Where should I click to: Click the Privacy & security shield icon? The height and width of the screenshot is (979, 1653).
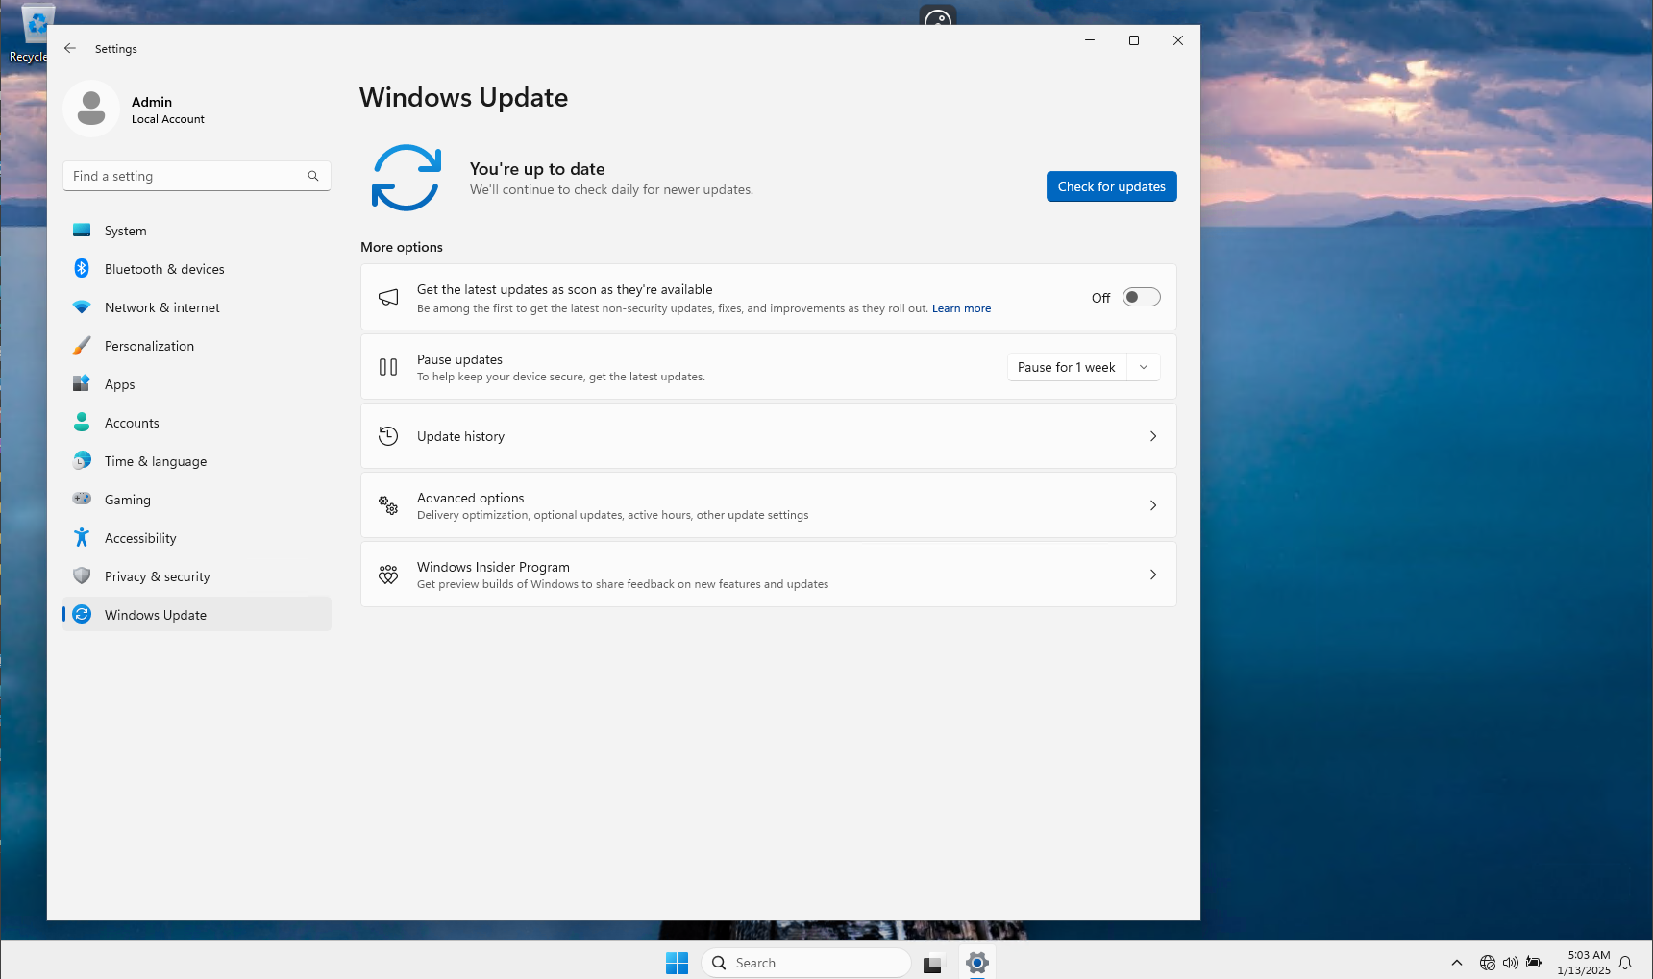point(82,576)
